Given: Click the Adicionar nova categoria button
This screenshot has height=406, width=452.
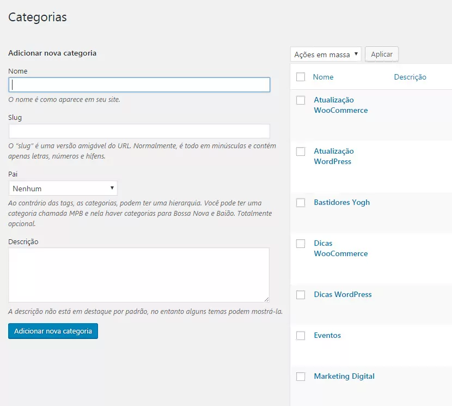Looking at the screenshot, I should [53, 331].
